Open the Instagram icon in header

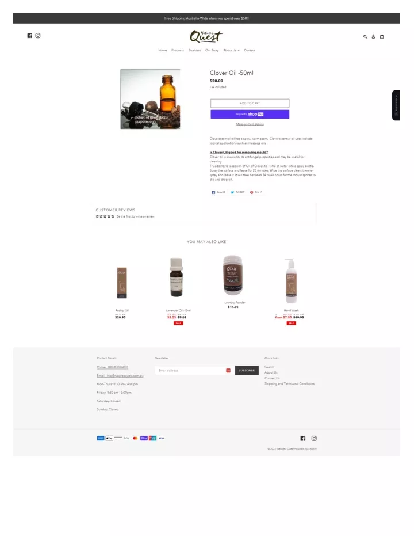pos(38,36)
